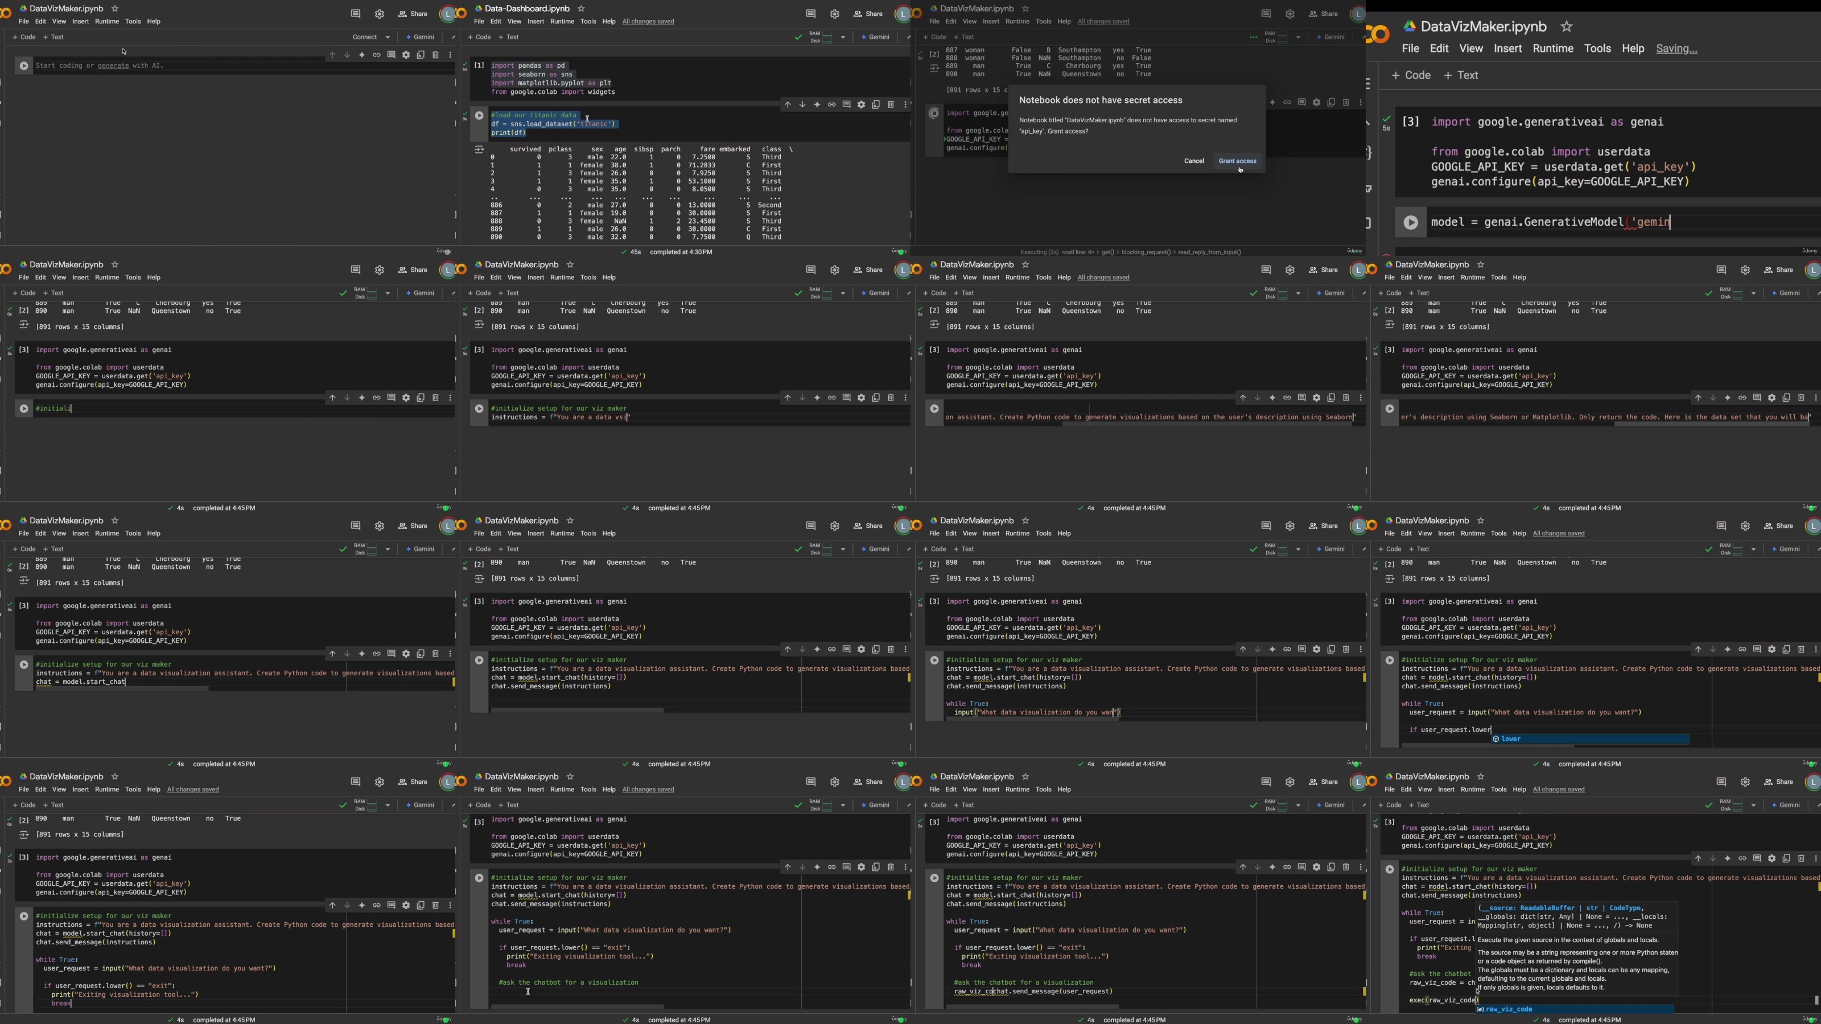Toggle the titanic dataframe output in Data-Dashboard.ipynb
Image resolution: width=1821 pixels, height=1024 pixels.
pos(479,149)
